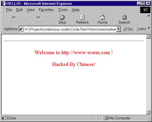
Task: Click the Forward arrow icon
Action: pyautogui.click(x=38, y=17)
